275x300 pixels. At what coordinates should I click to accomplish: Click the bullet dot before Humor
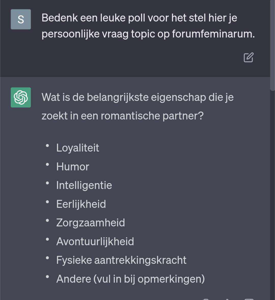tap(47, 165)
